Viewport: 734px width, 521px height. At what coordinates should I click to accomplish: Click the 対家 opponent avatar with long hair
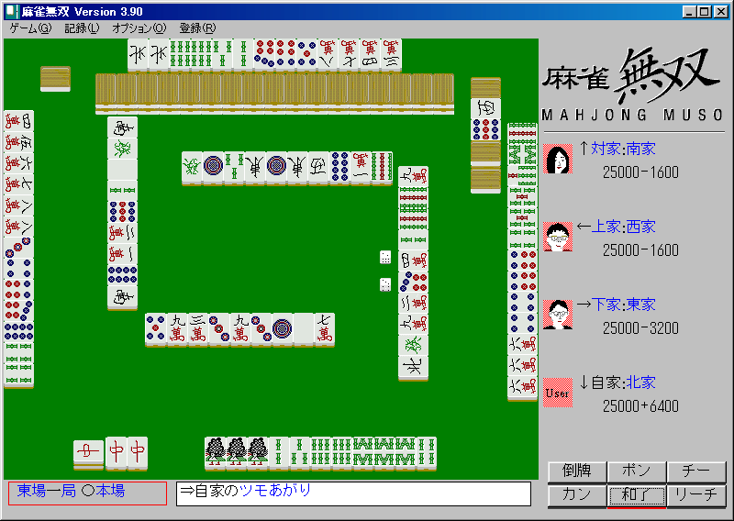[x=558, y=159]
